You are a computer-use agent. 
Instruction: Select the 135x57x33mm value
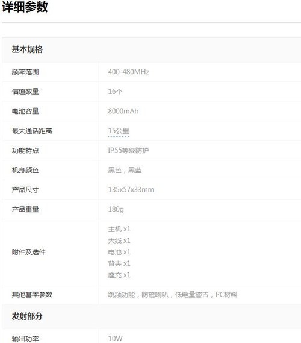click(x=131, y=190)
